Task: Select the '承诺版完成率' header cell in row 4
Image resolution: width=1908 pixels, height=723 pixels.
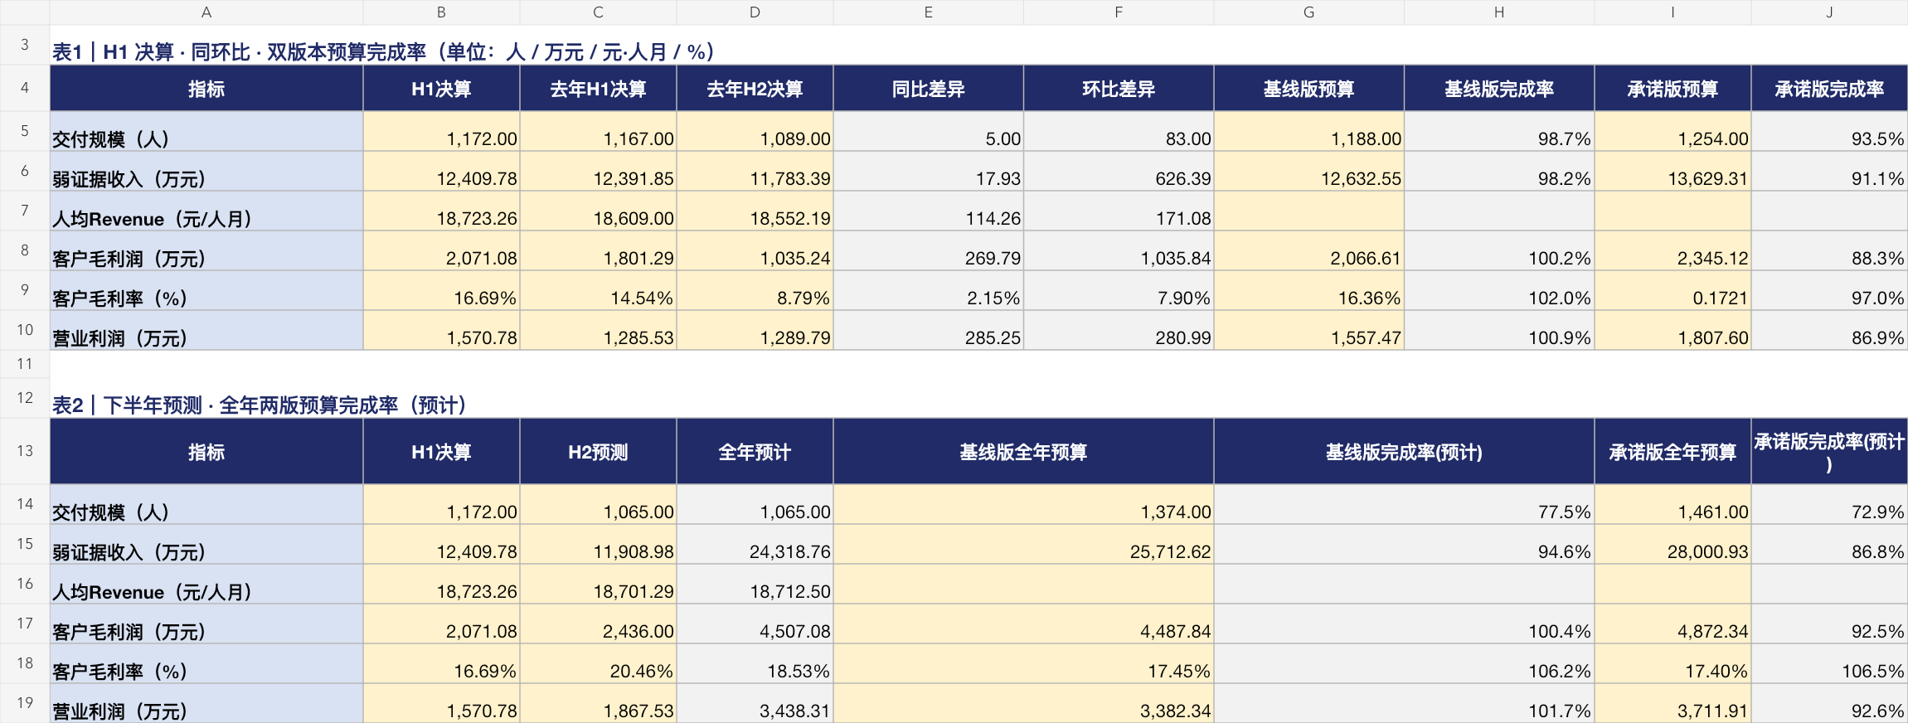Action: point(1829,89)
